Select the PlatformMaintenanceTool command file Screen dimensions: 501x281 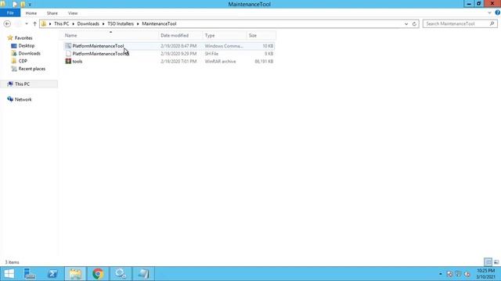[169, 46]
